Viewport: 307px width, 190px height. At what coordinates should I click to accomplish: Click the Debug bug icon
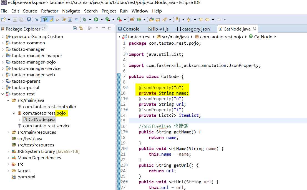pos(85,19)
